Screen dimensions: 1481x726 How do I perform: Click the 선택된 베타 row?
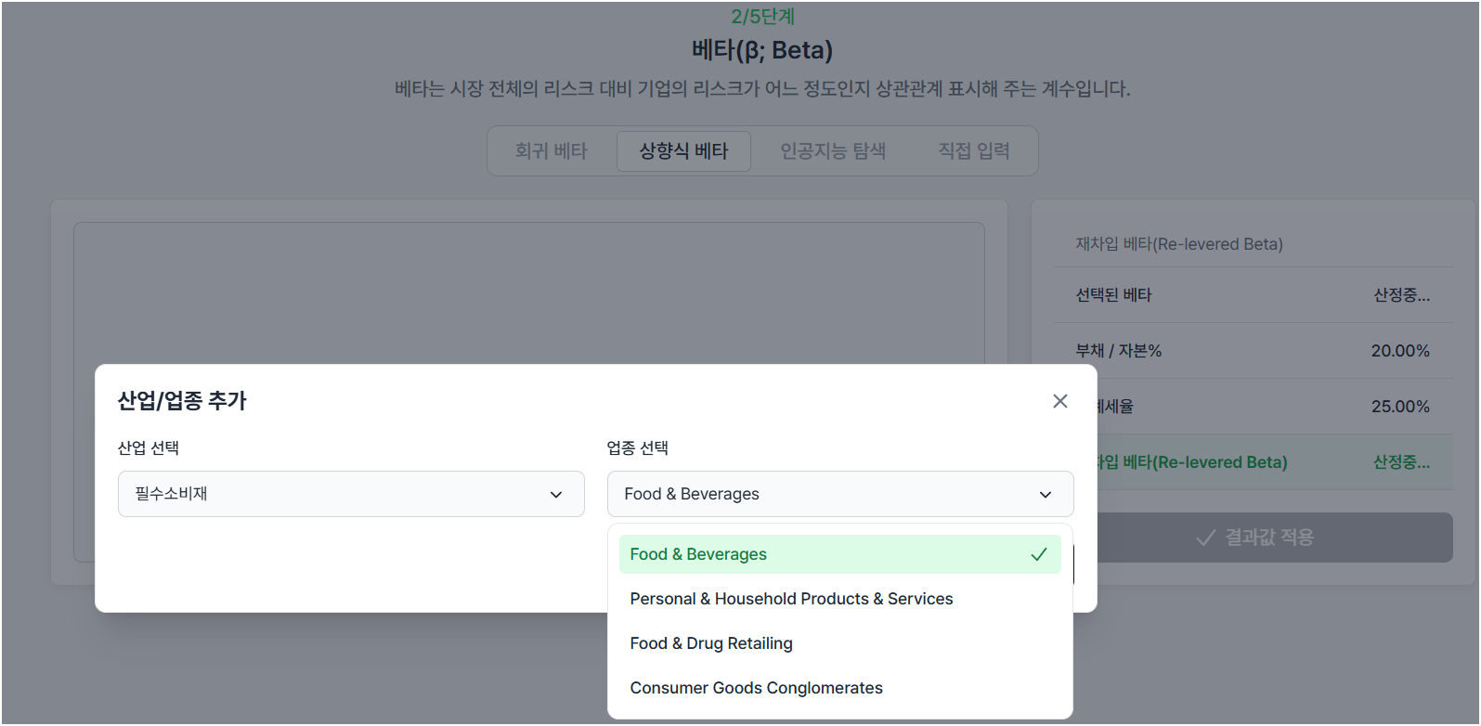click(x=1253, y=295)
